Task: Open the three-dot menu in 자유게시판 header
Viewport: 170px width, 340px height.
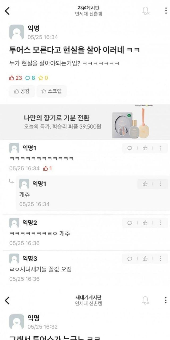Action: point(166,11)
